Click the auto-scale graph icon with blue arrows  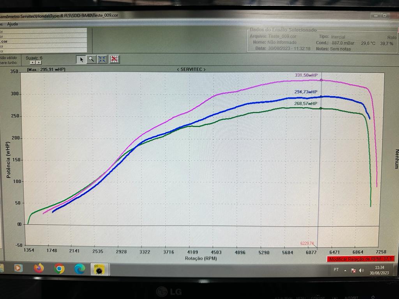[x=102, y=59]
